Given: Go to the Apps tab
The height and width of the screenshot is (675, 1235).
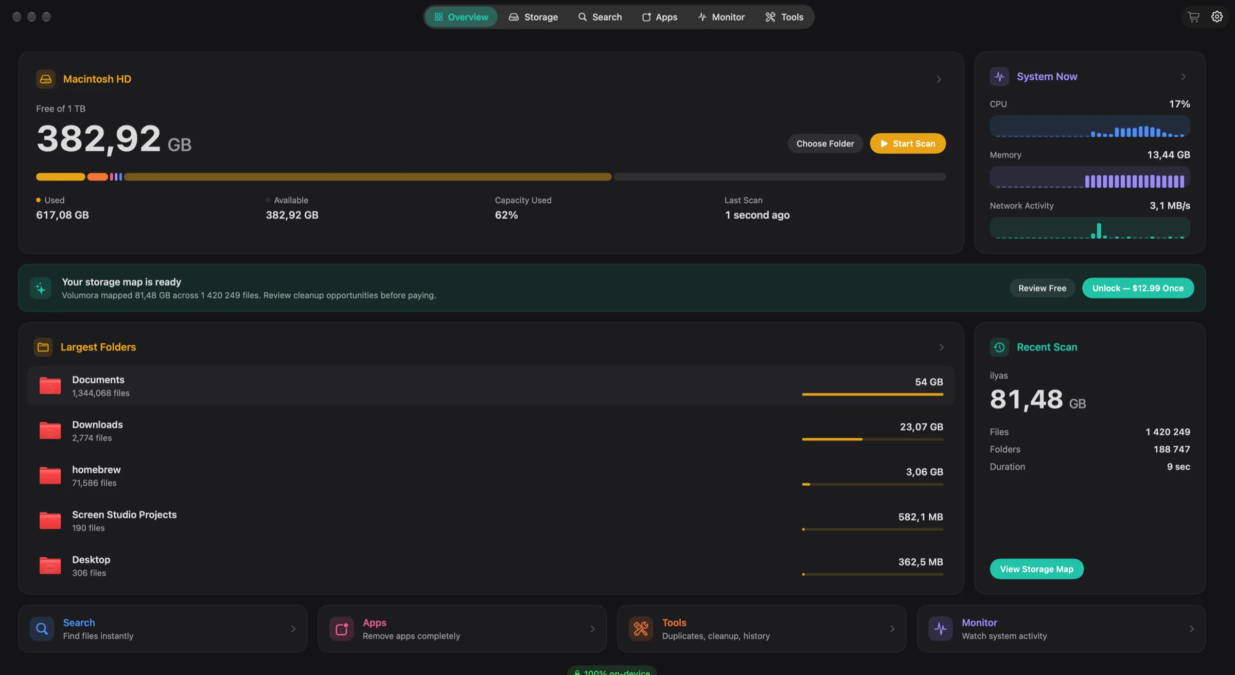Looking at the screenshot, I should click(x=660, y=17).
